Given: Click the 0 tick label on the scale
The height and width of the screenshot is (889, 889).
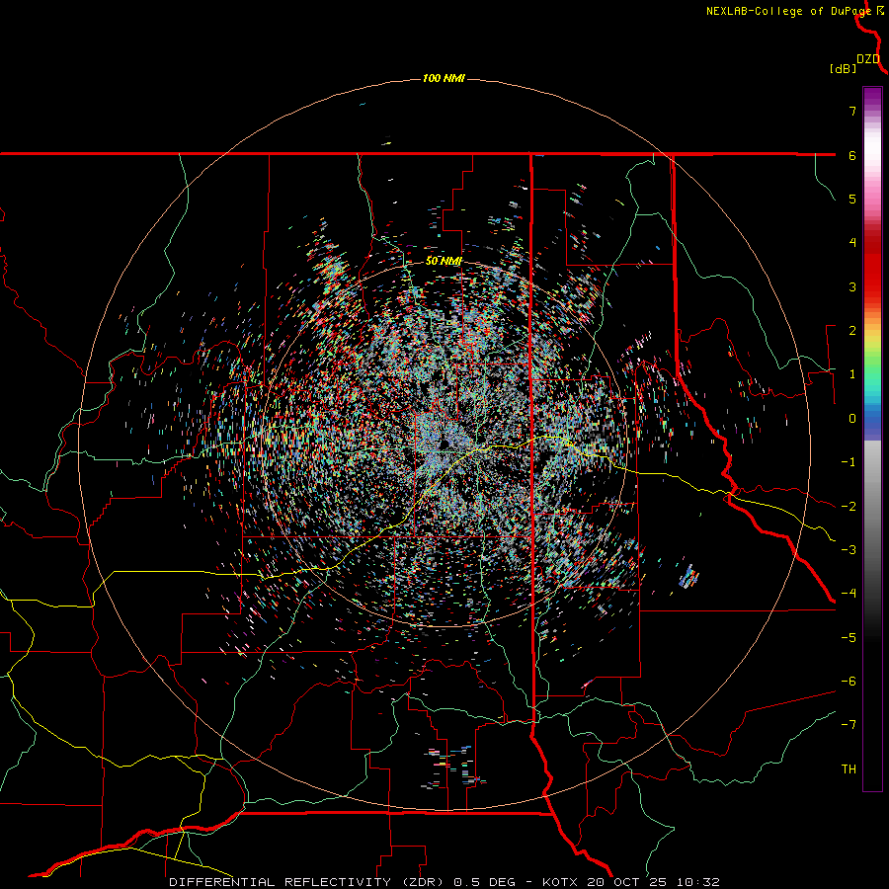Looking at the screenshot, I should click(852, 419).
